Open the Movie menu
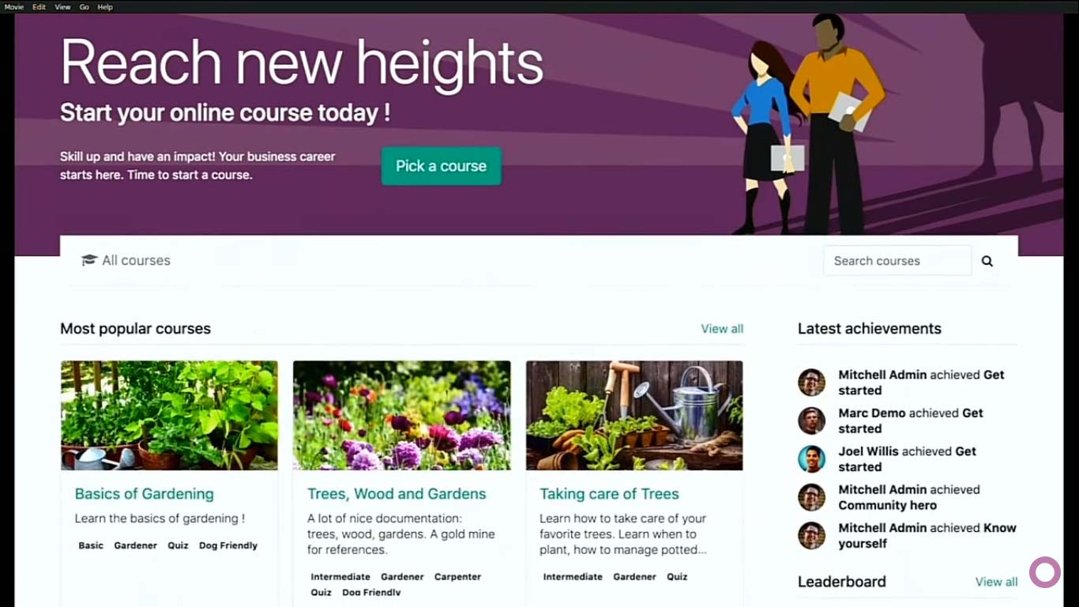 click(13, 7)
